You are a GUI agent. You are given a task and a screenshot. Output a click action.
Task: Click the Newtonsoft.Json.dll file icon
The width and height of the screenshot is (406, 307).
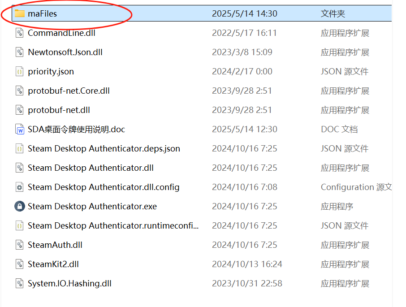coord(20,52)
